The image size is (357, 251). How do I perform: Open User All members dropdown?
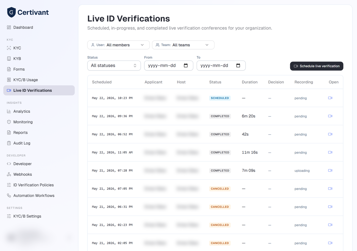(x=118, y=45)
